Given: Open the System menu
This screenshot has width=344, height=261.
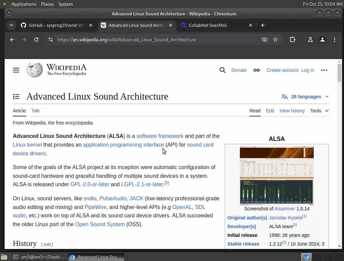Looking at the screenshot, I should click(x=66, y=4).
